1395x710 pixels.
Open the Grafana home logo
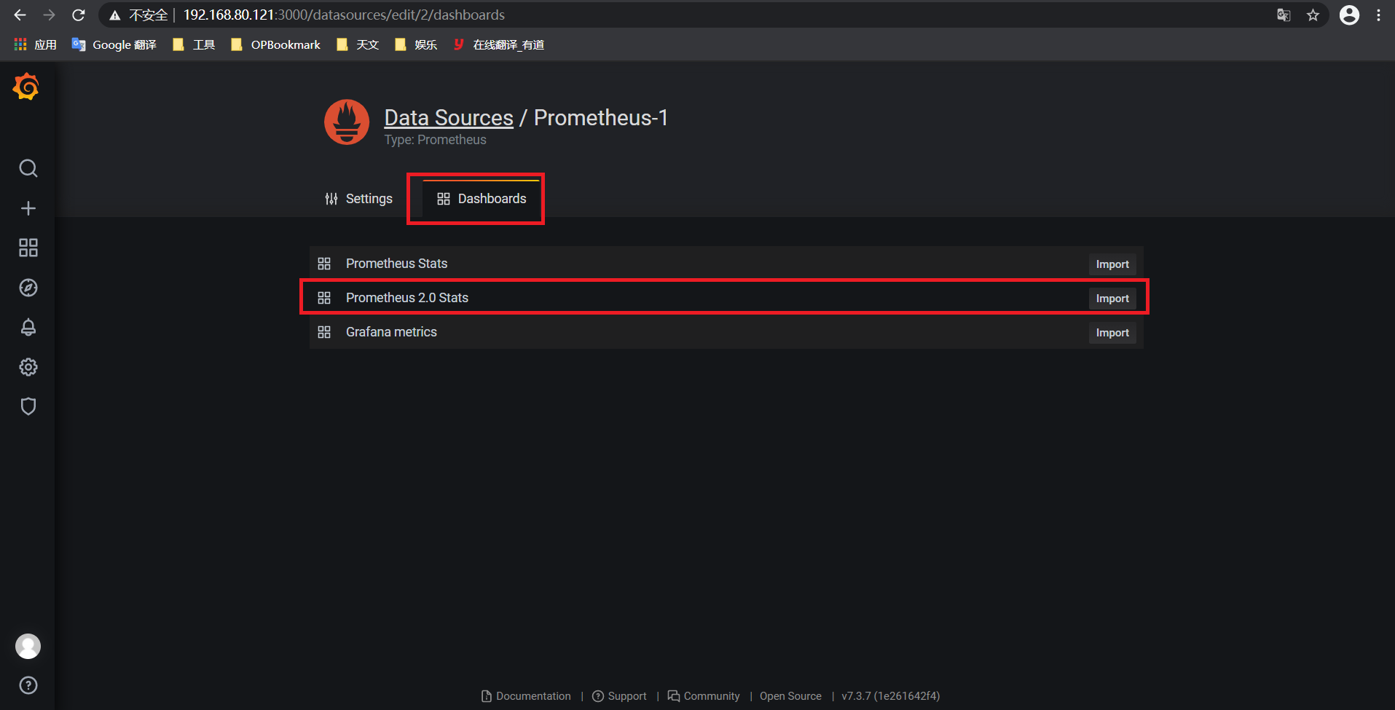(27, 87)
